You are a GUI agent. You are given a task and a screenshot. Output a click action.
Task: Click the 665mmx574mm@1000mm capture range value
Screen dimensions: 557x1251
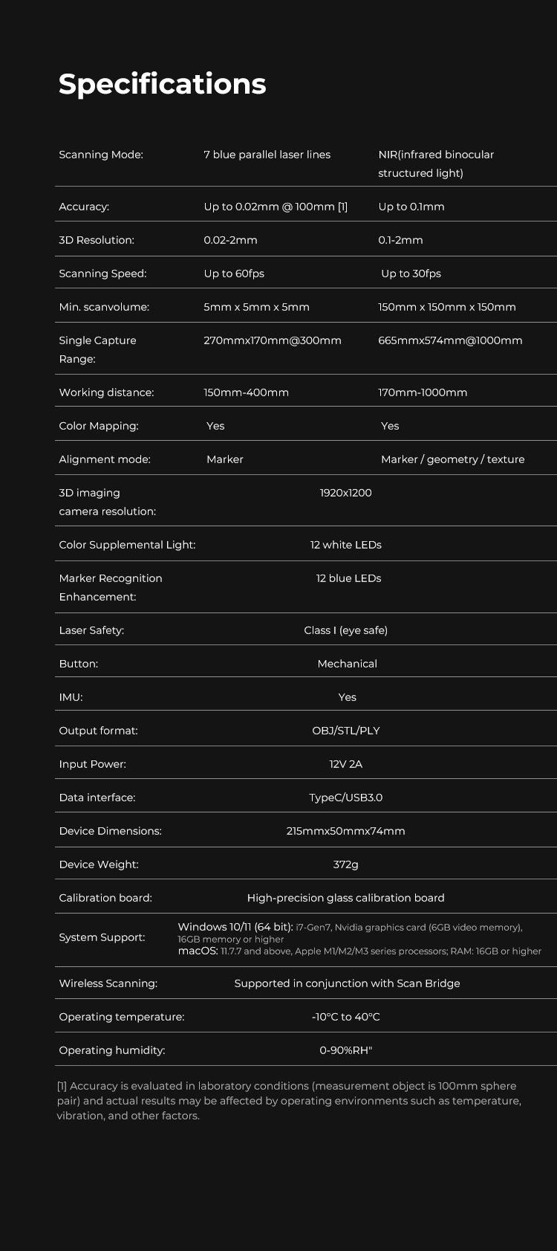450,340
